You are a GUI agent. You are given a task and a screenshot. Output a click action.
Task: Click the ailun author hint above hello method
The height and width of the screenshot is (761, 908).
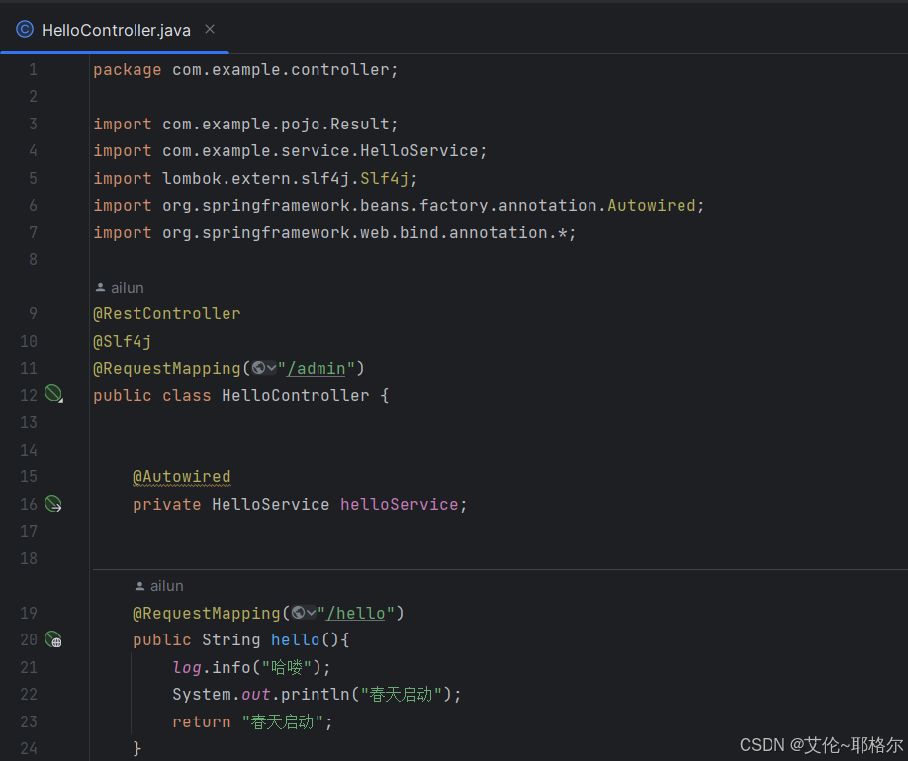159,586
